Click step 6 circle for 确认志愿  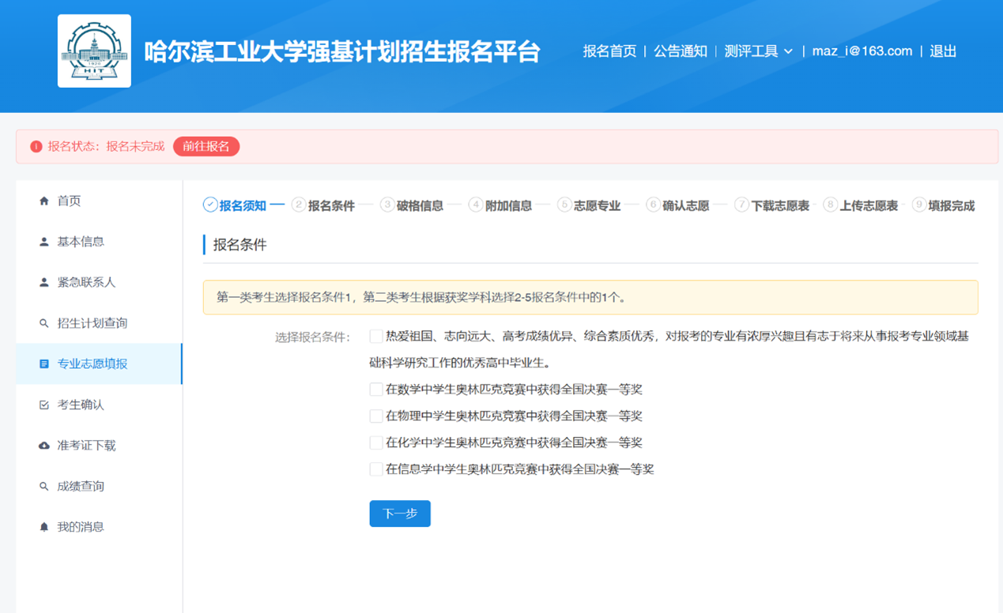point(653,205)
